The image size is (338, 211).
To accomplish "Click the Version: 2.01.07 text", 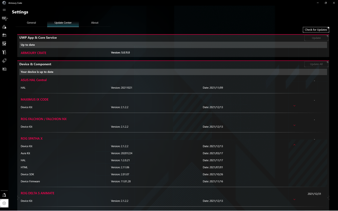I will click(120, 174).
